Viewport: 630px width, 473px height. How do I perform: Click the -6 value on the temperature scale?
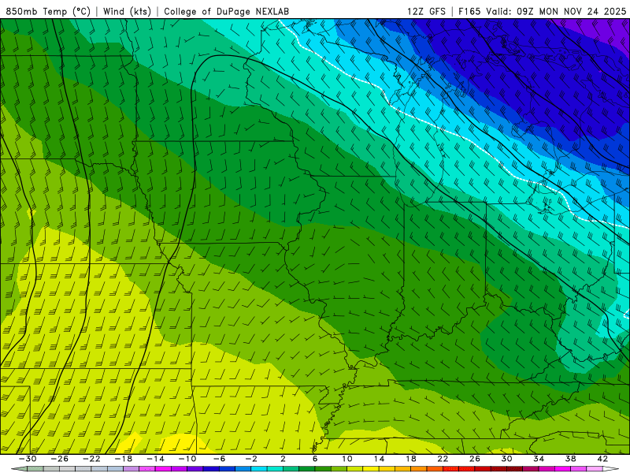[x=219, y=459]
